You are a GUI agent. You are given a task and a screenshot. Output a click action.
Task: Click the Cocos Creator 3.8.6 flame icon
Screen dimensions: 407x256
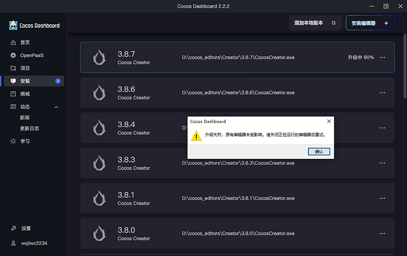pyautogui.click(x=100, y=92)
